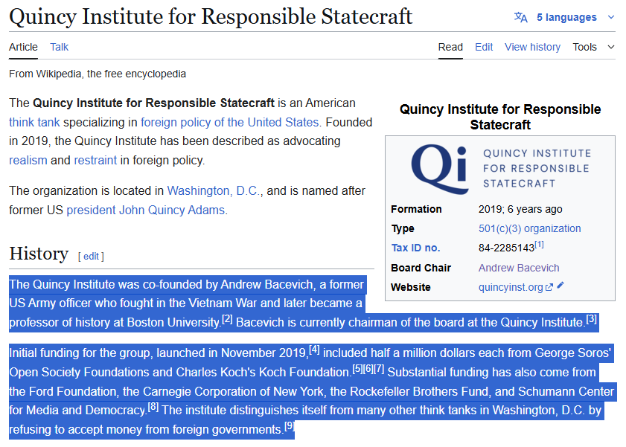Click the page title Quincy Institute for Responsible Statecraft

click(211, 17)
